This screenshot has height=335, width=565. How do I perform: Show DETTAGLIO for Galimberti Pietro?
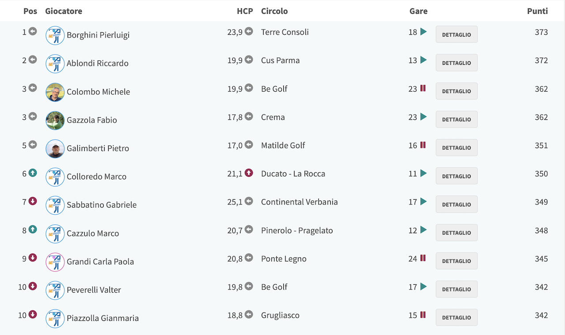click(456, 148)
